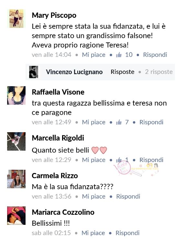Open Marcella Rigoldi's profile picture

point(16,141)
